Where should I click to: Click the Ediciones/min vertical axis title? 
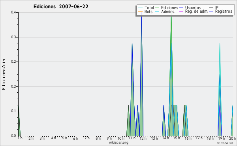click(x=4, y=74)
